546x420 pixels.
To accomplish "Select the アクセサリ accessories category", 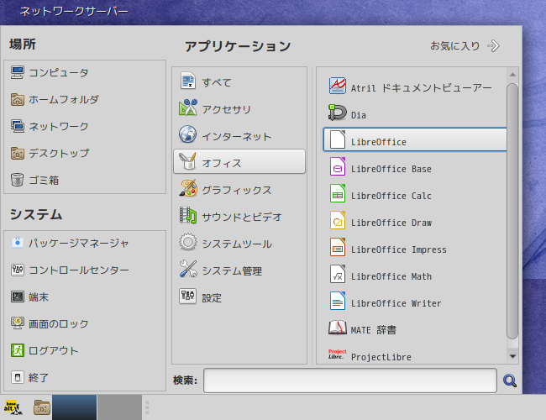I will pyautogui.click(x=239, y=109).
